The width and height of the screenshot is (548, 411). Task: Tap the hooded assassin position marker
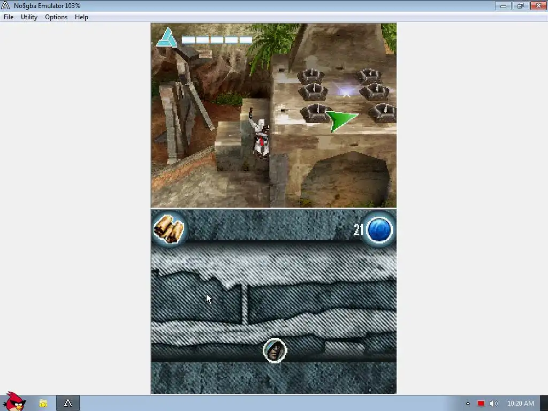[275, 350]
